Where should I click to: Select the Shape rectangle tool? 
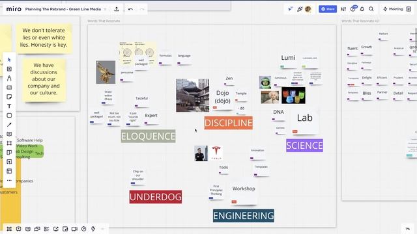[9, 116]
